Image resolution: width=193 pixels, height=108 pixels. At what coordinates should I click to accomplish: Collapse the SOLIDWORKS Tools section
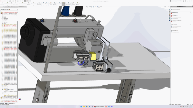191,12
